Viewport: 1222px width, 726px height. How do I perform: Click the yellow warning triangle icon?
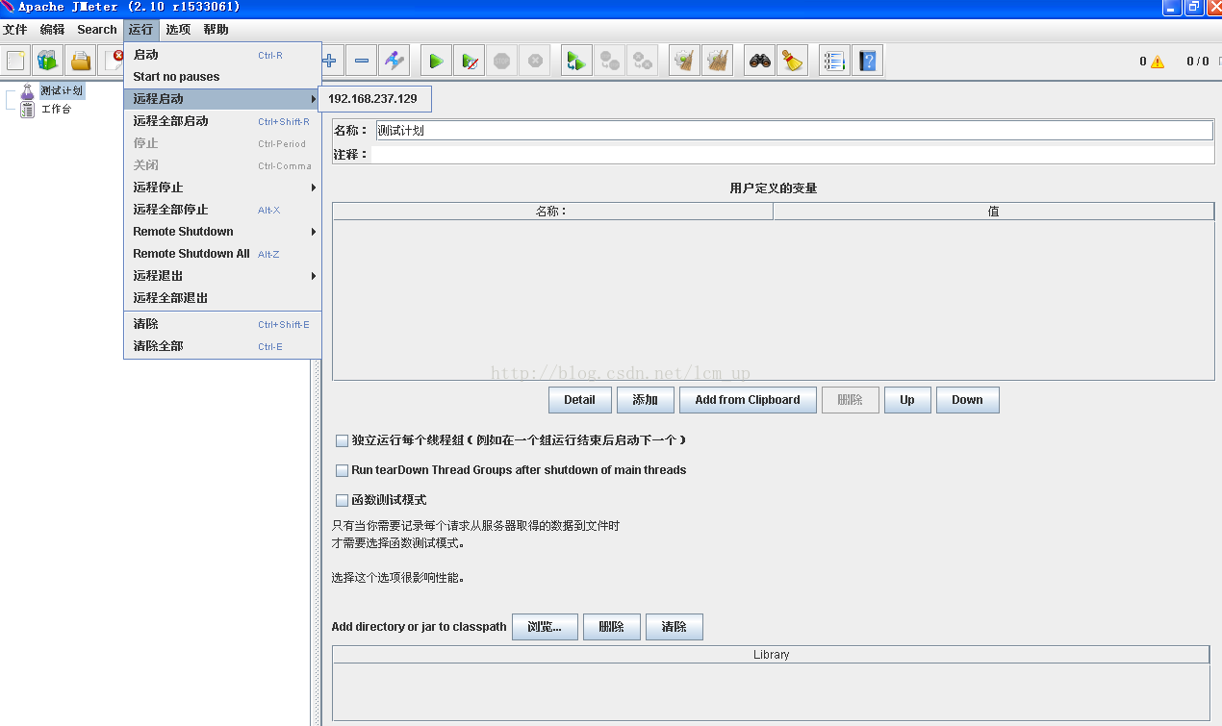1157,62
